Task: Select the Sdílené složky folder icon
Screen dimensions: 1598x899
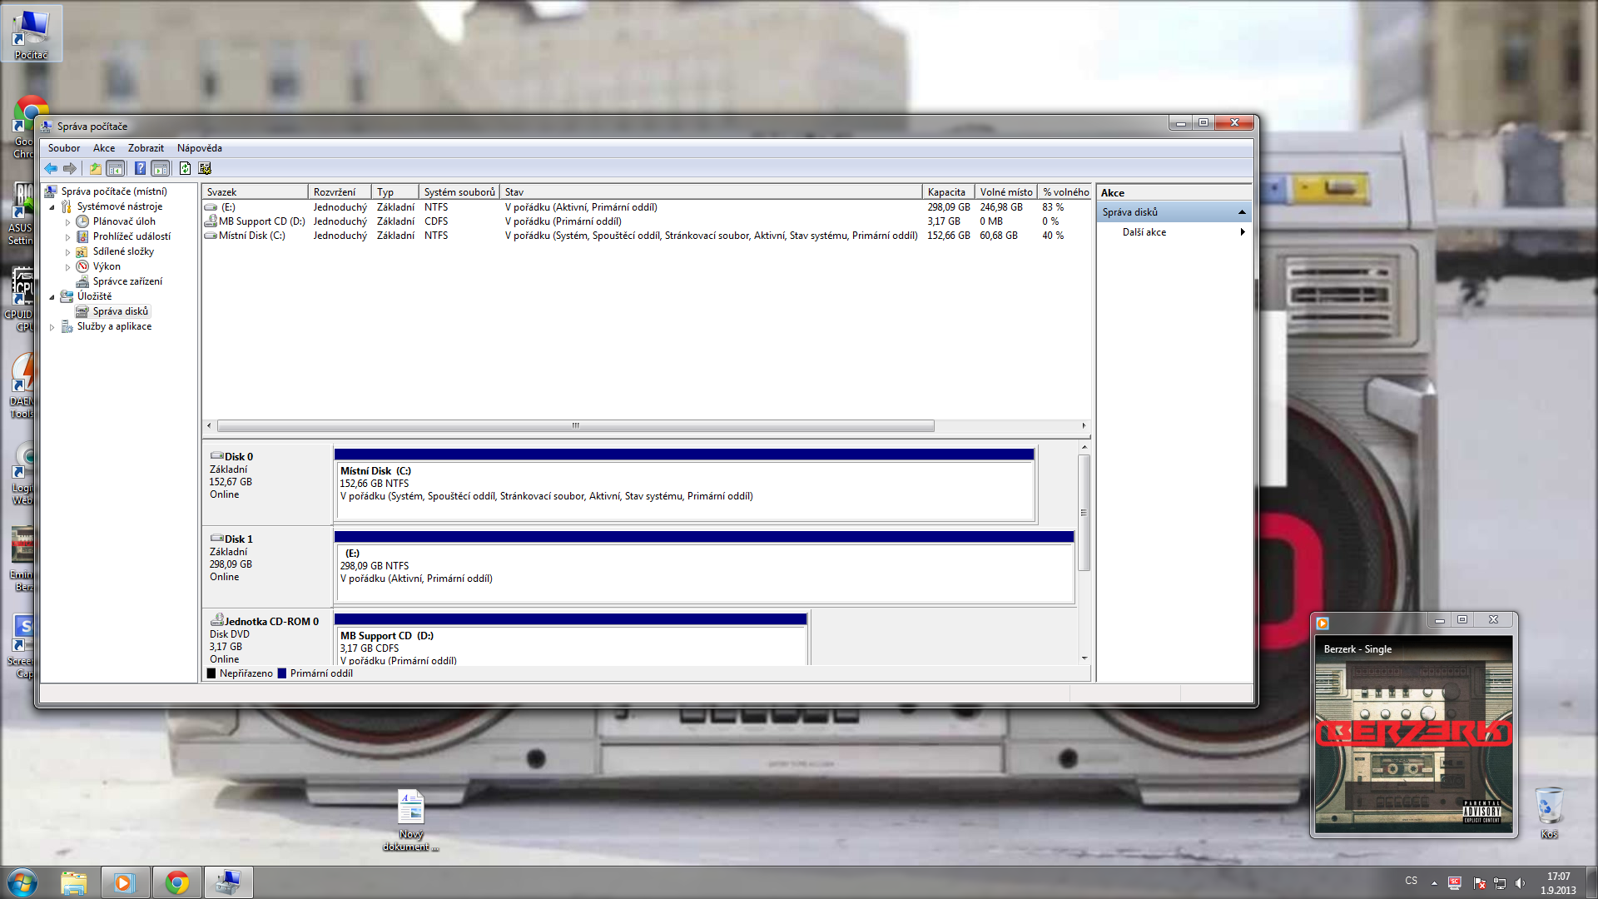Action: pos(82,251)
